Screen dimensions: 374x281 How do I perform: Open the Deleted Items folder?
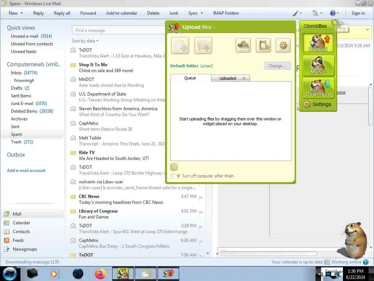(x=32, y=111)
